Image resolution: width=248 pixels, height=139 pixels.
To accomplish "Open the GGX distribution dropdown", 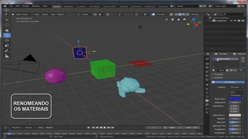I will point(237,92).
